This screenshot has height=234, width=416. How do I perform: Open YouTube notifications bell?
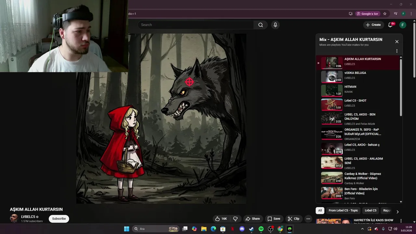391,25
